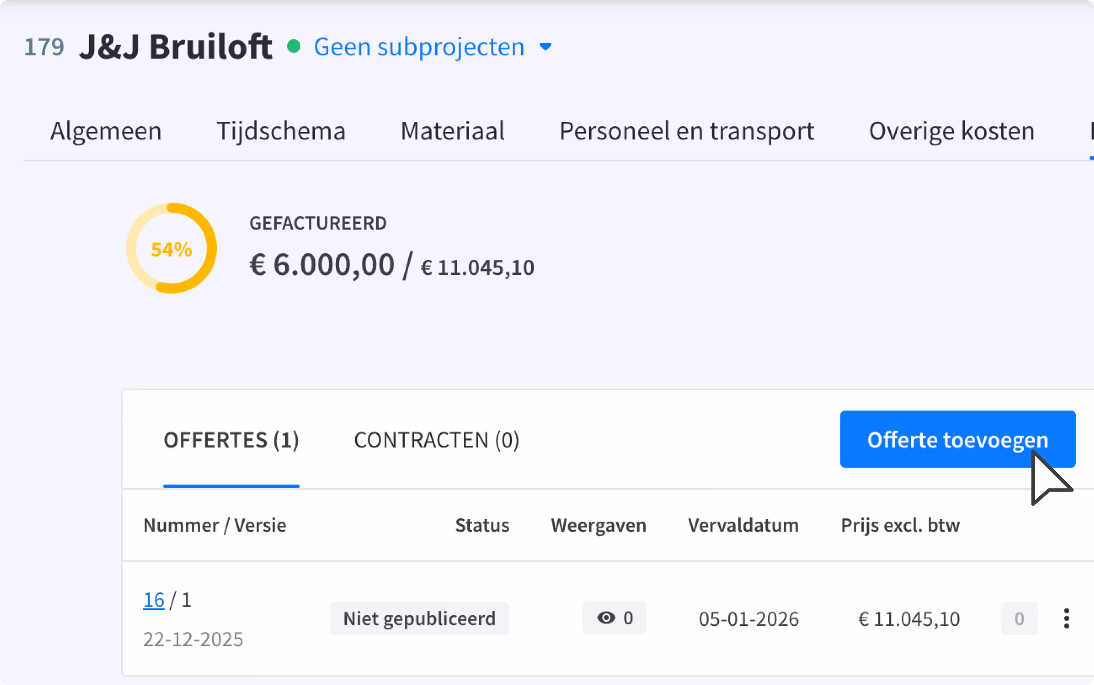This screenshot has width=1094, height=685.
Task: Click the grey 0 counter badge
Action: [1019, 618]
